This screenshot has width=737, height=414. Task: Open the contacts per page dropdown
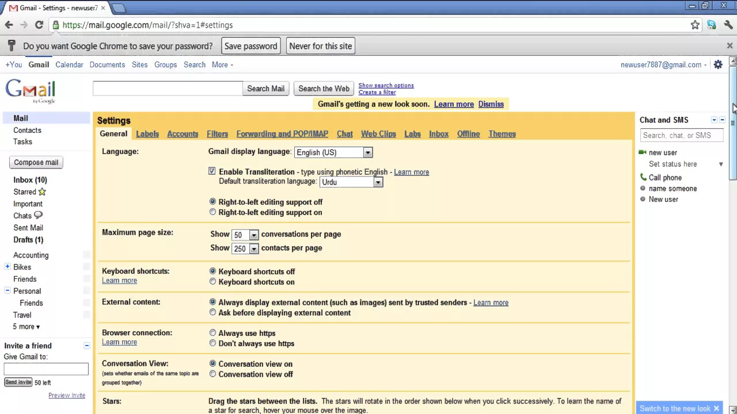pos(245,248)
